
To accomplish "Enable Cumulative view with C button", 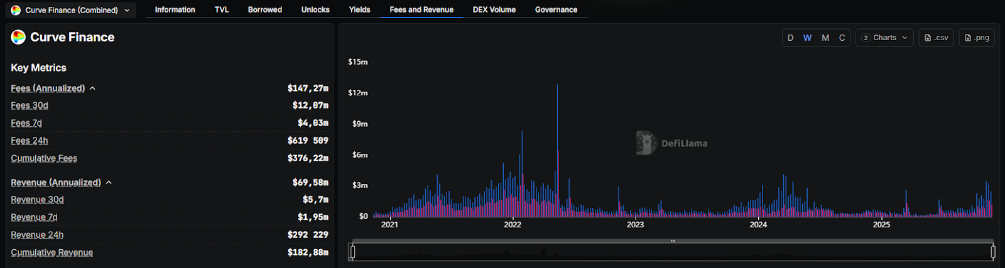I will [842, 38].
